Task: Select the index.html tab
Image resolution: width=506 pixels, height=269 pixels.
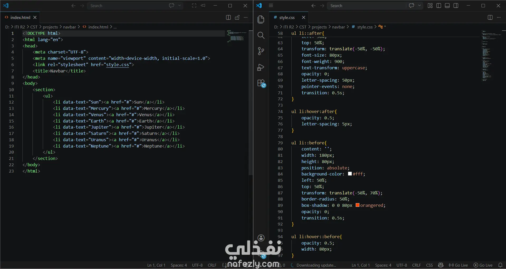Action: [x=20, y=17]
